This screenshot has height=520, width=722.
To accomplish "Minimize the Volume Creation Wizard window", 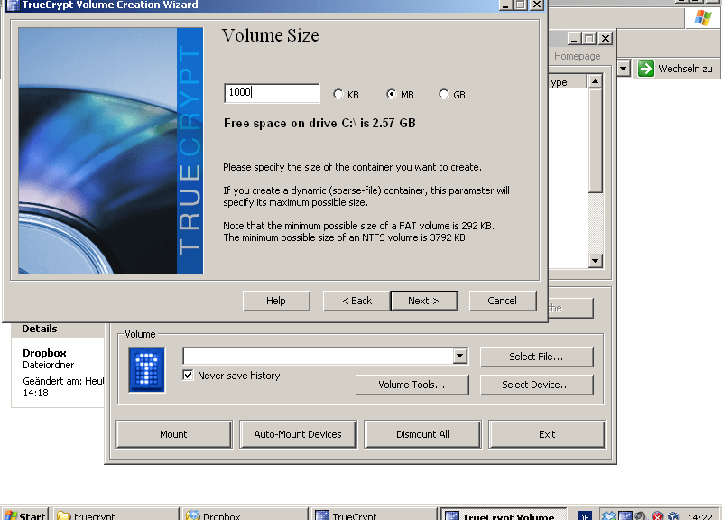I will [505, 5].
